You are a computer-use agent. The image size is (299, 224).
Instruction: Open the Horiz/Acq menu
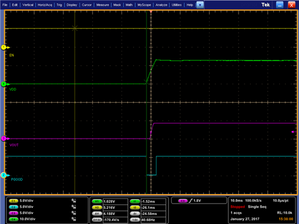coord(45,5)
